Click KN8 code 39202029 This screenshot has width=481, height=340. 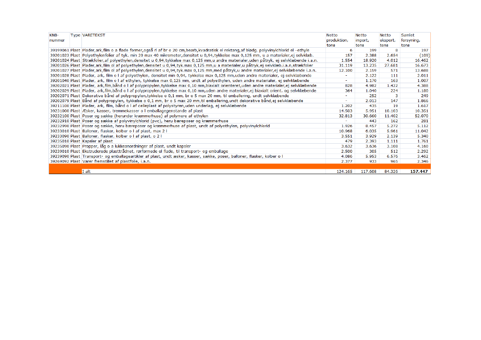60,91
